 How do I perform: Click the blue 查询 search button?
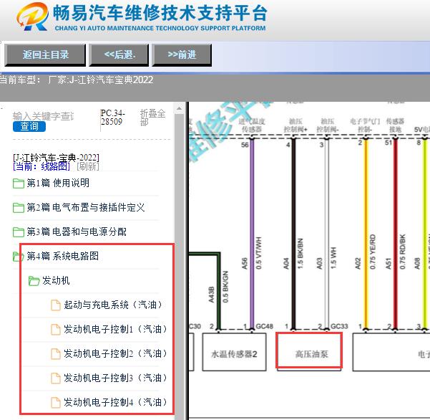pos(29,126)
